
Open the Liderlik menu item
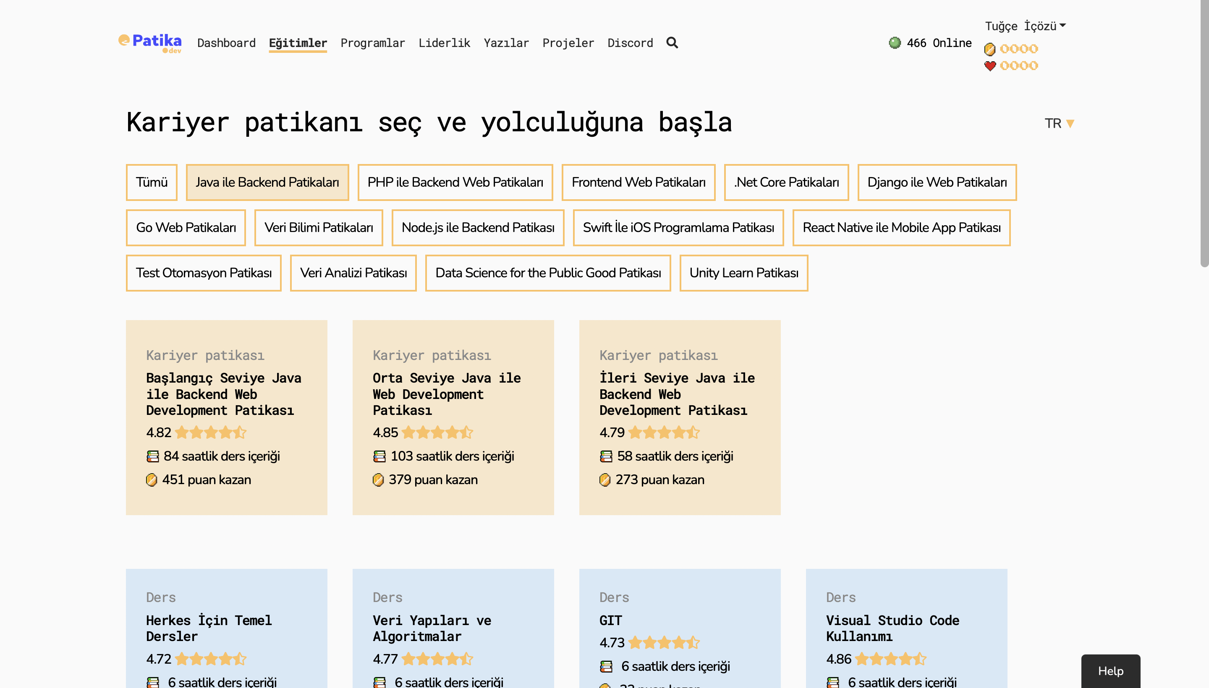pos(444,43)
